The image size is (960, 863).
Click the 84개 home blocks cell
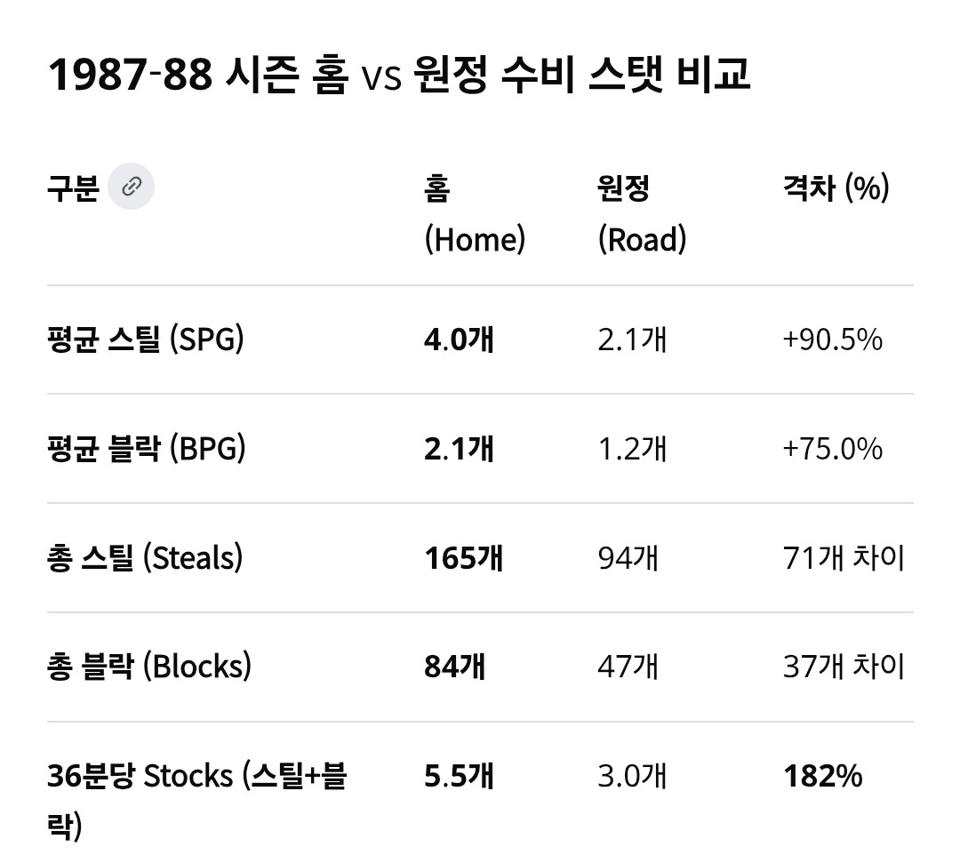(x=454, y=667)
